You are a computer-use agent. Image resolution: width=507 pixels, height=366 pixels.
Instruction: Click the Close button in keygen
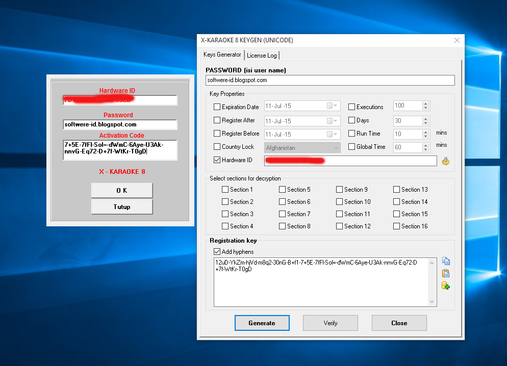399,323
